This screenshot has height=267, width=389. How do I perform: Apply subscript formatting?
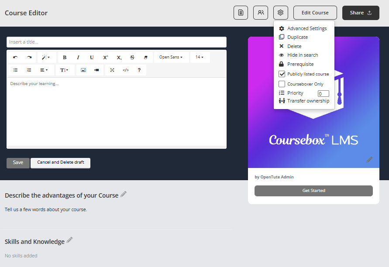pyautogui.click(x=119, y=57)
